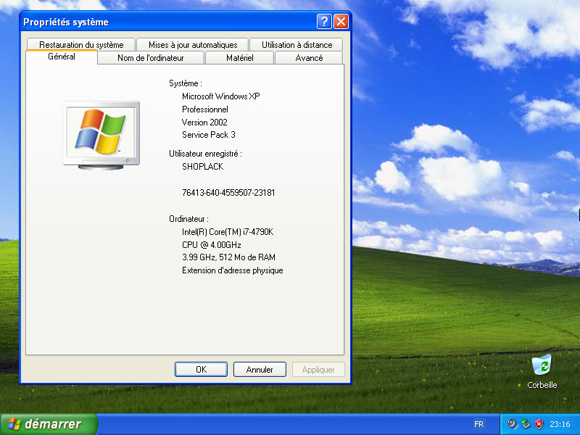Click the registered user name SHOPLACK

tap(203, 167)
